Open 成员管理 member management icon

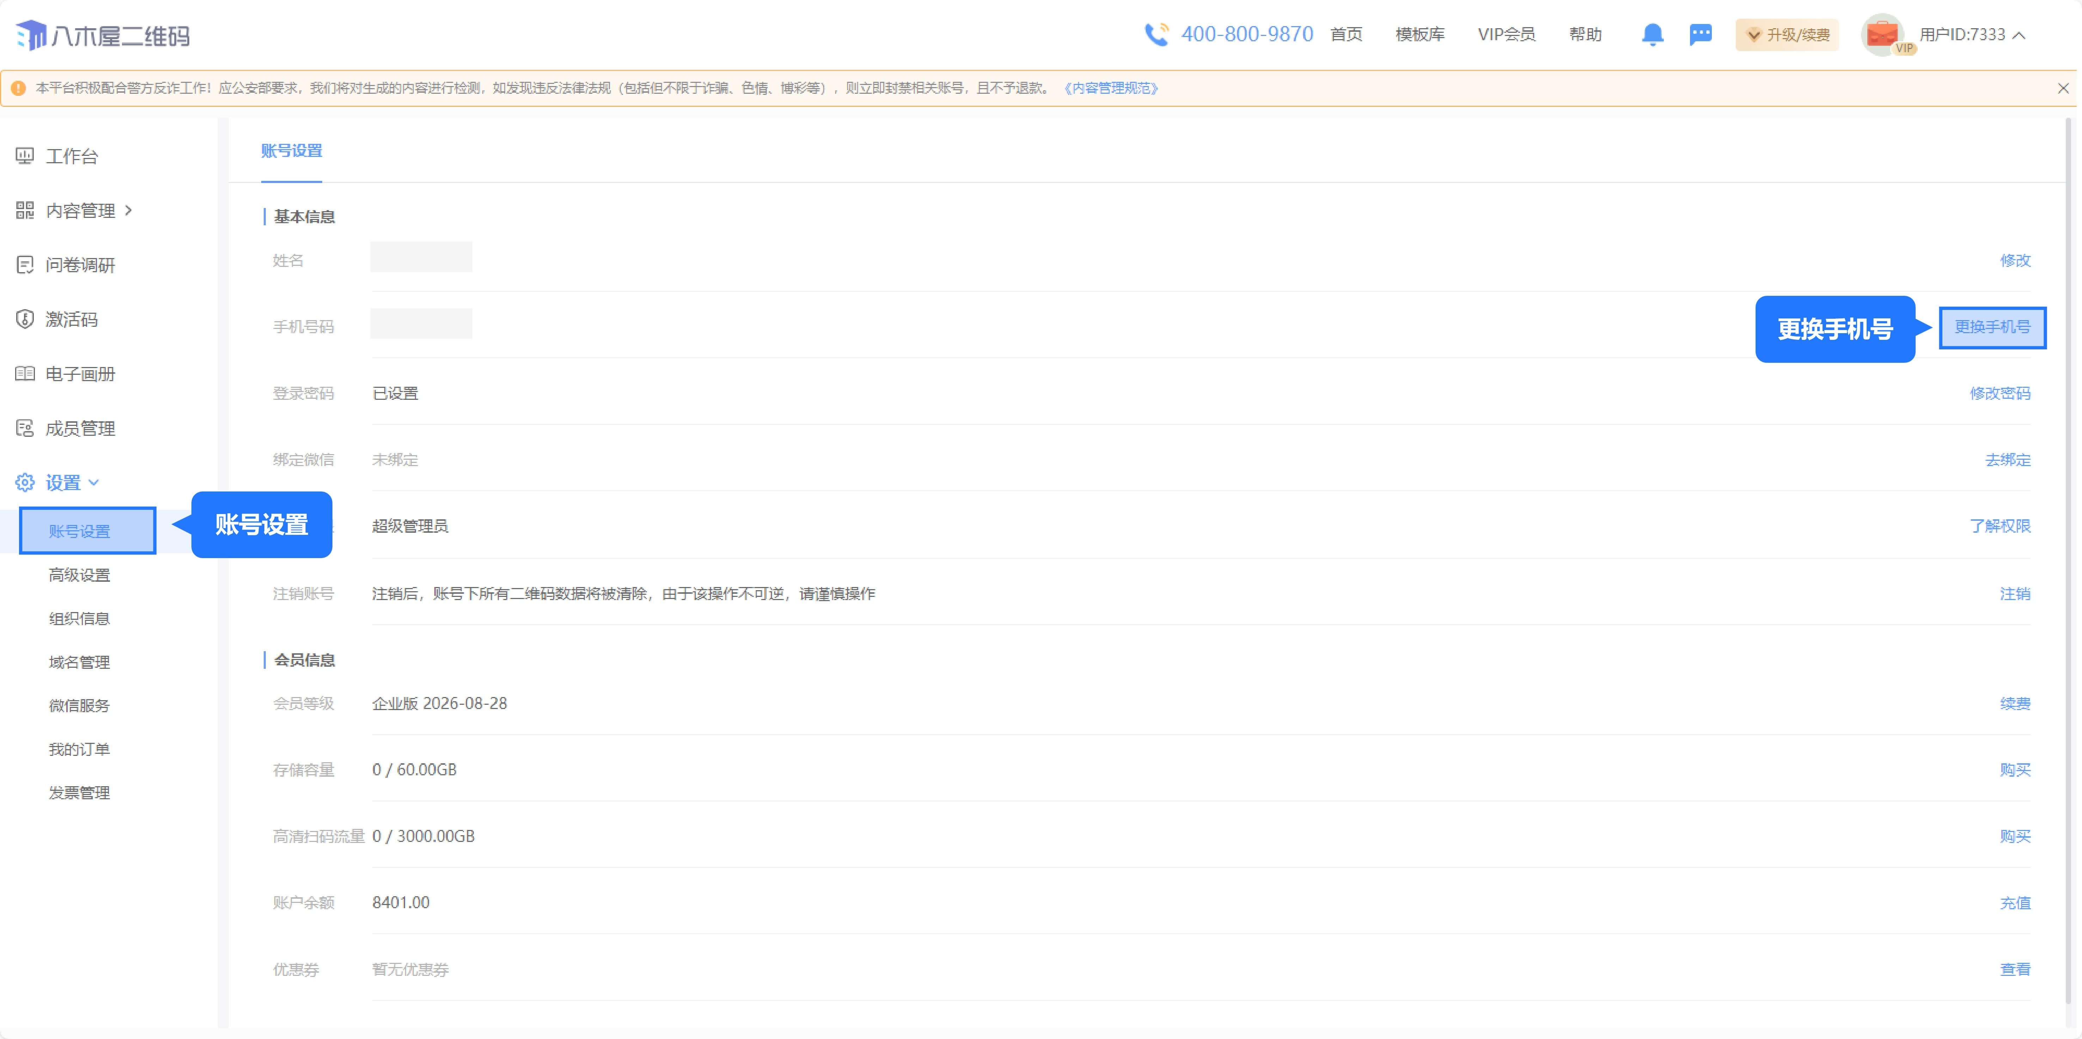point(25,428)
